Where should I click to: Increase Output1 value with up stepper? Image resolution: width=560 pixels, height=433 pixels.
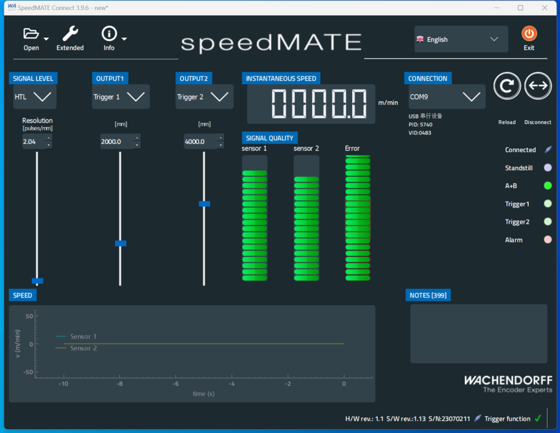(137, 138)
